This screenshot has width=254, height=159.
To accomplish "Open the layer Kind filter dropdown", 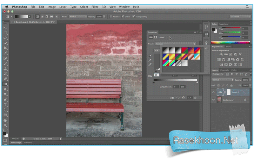I will (218, 74).
